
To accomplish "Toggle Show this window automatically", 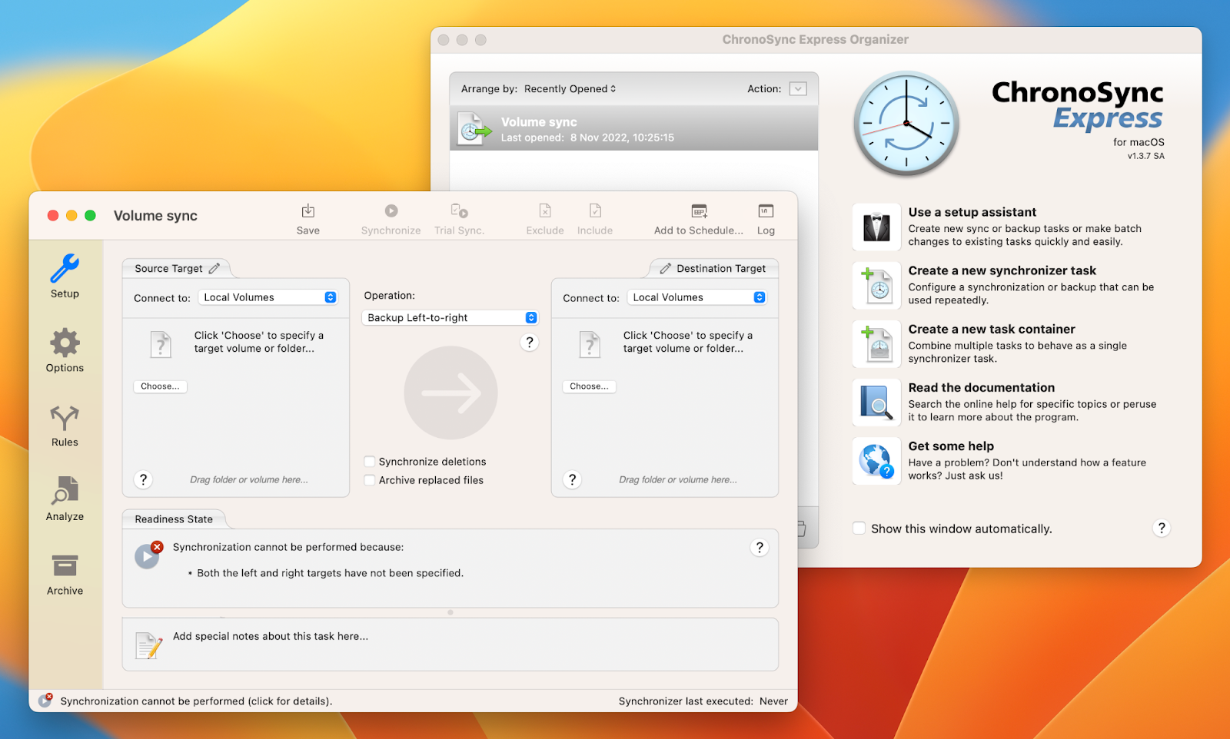I will 859,529.
